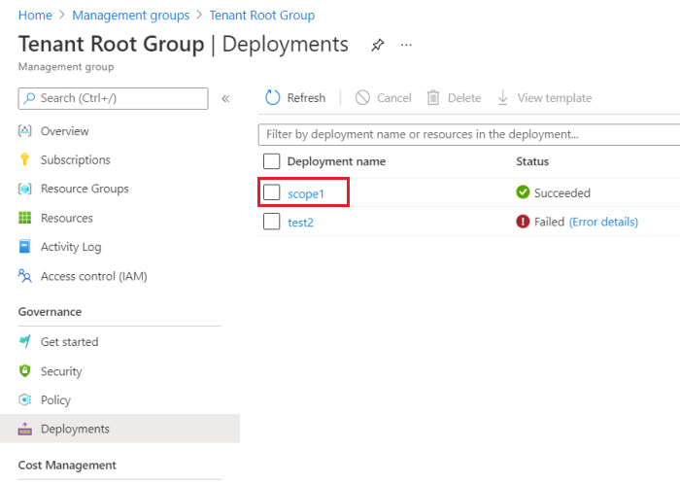Screen dimensions: 680x485
Task: Open the scope1 deployment link
Action: point(305,193)
